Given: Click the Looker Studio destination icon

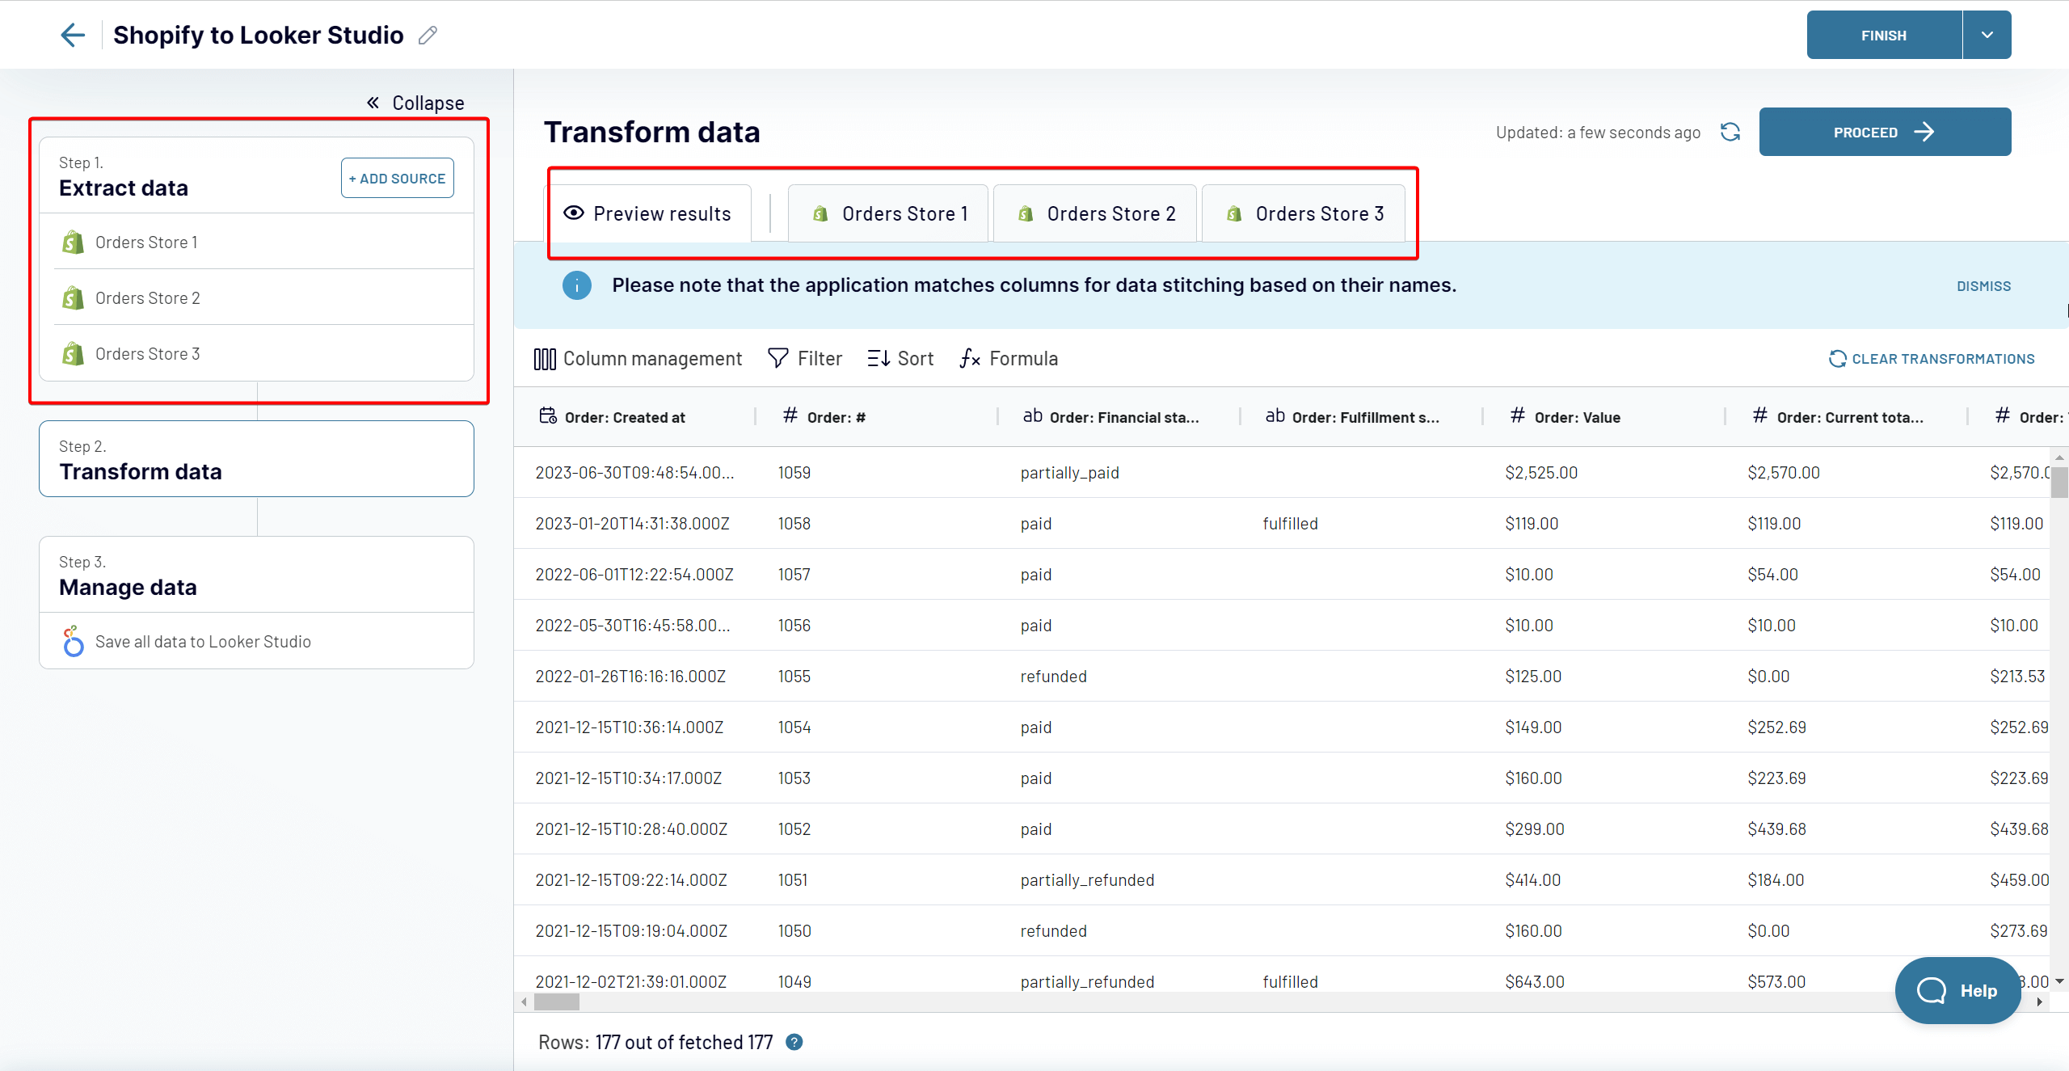Looking at the screenshot, I should 74,641.
